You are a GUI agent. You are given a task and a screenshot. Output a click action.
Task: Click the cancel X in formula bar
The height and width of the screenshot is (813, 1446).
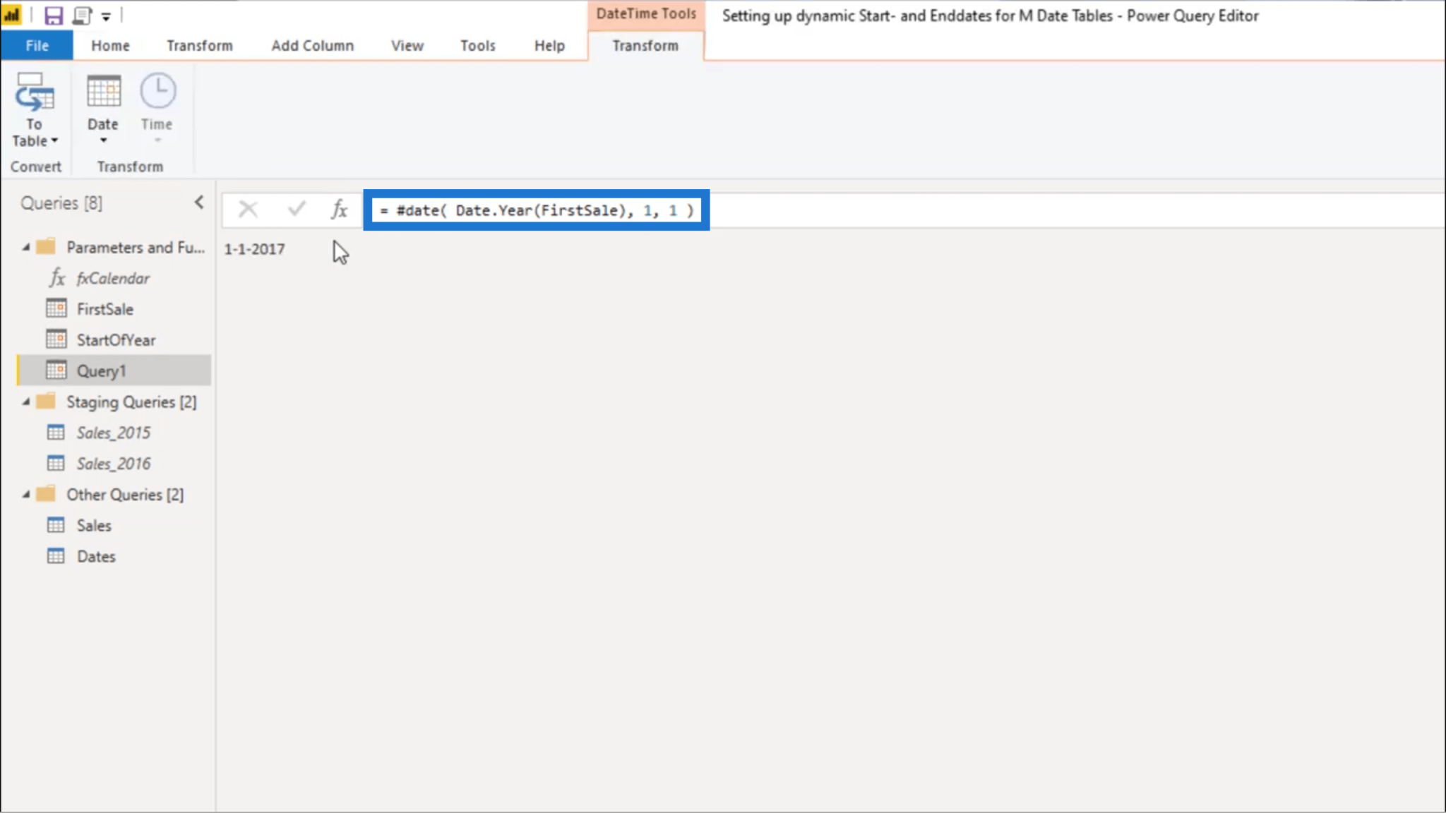coord(247,210)
